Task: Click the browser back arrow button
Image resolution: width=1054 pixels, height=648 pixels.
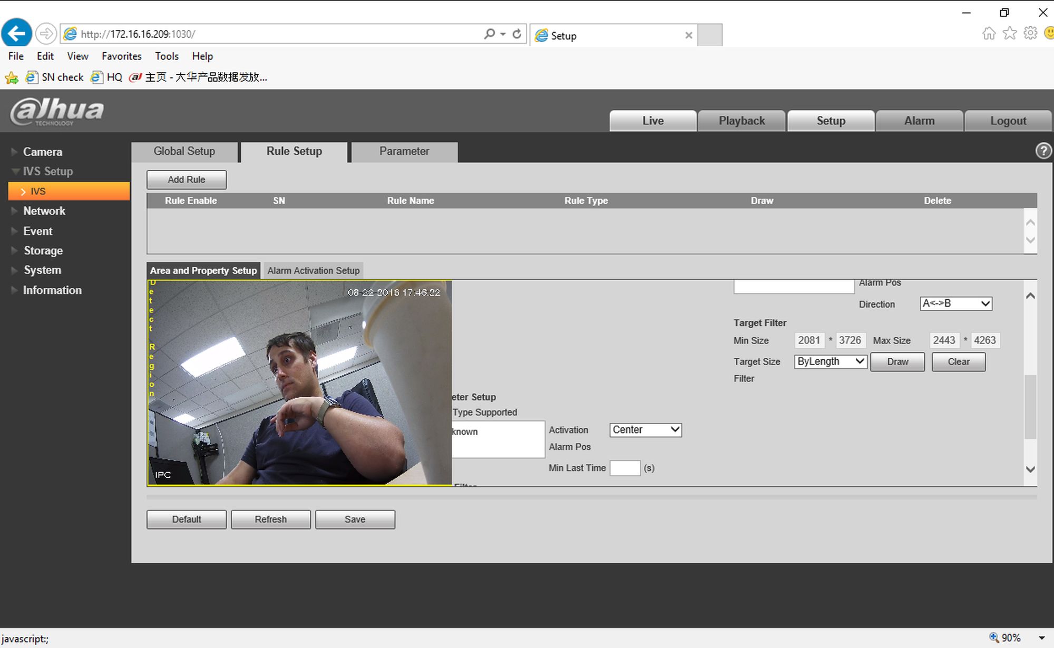Action: coord(16,34)
